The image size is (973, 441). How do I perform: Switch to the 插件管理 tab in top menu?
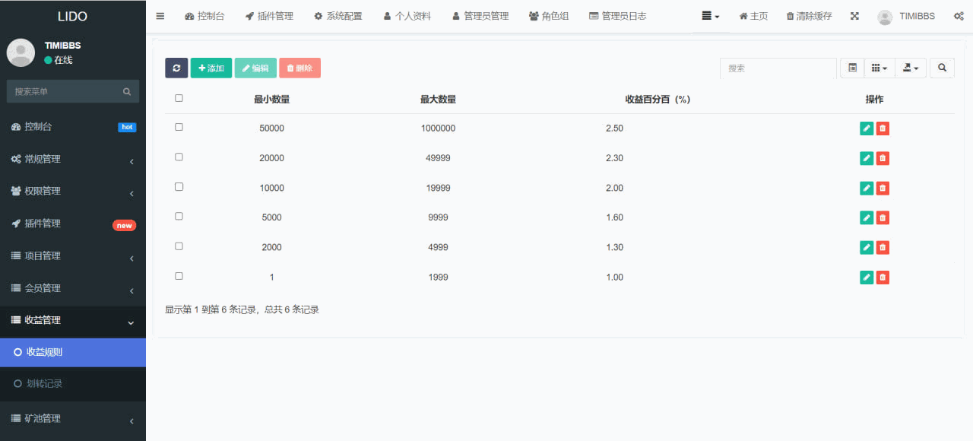click(269, 15)
